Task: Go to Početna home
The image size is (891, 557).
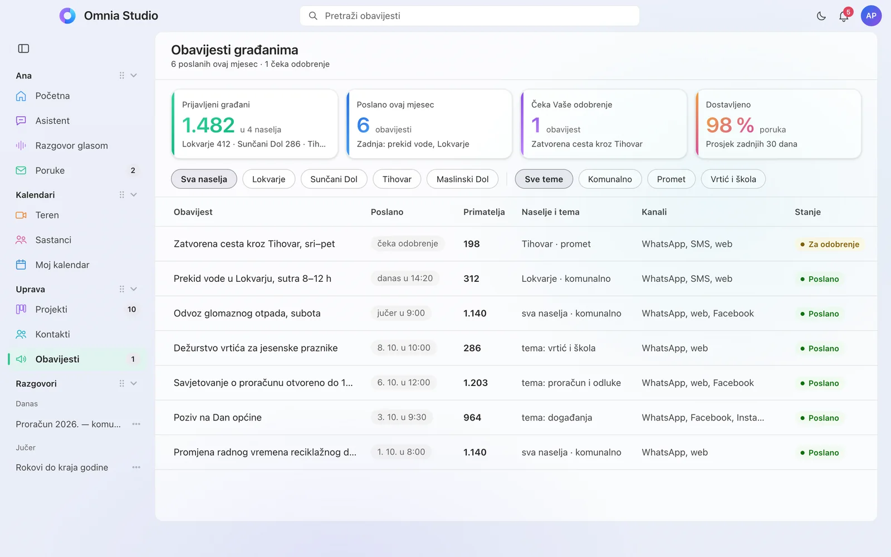Action: tap(76, 96)
